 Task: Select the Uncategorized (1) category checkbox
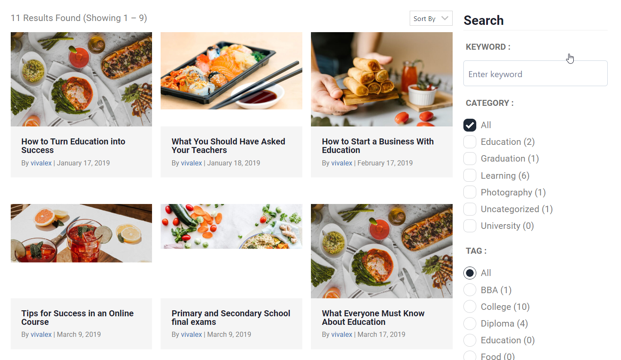point(470,209)
